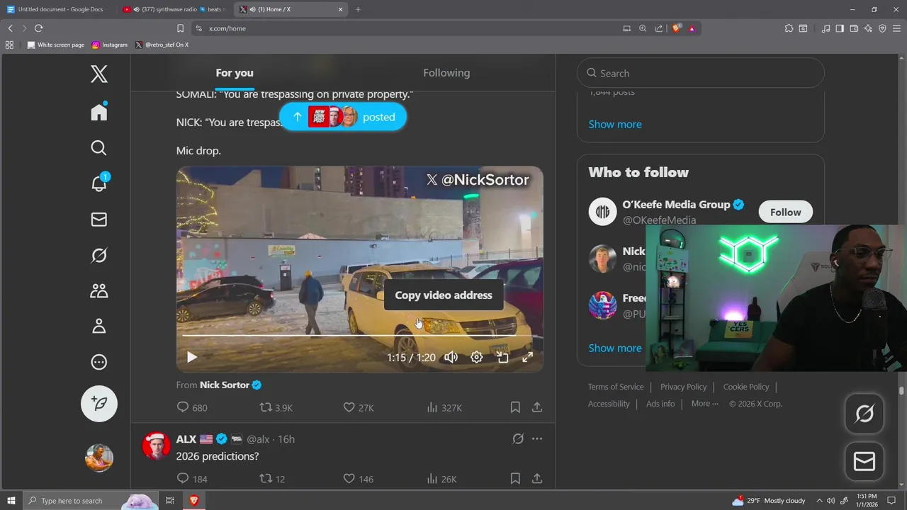This screenshot has height=510, width=907.
Task: Go to Home in the sidebar
Action: point(99,112)
